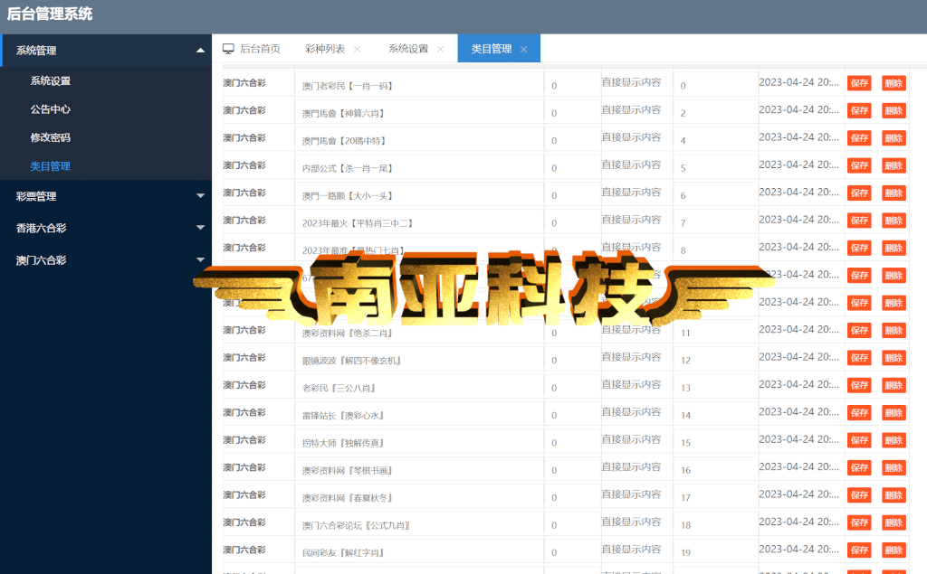Click the sort field showing 12

click(x=715, y=361)
